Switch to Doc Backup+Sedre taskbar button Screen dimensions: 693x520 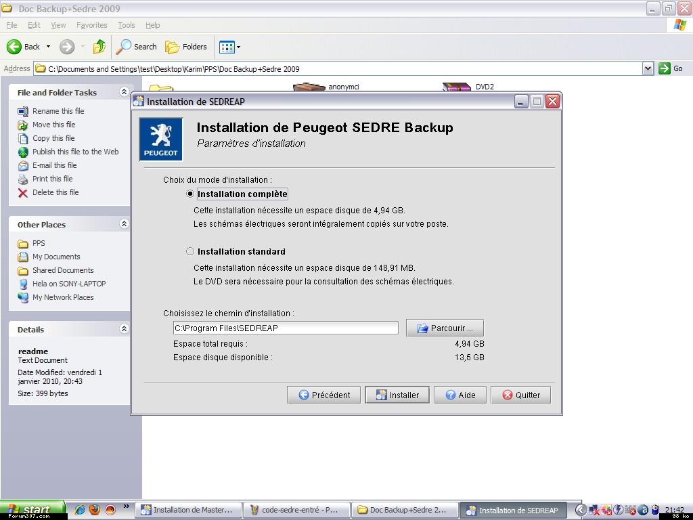coord(405,510)
